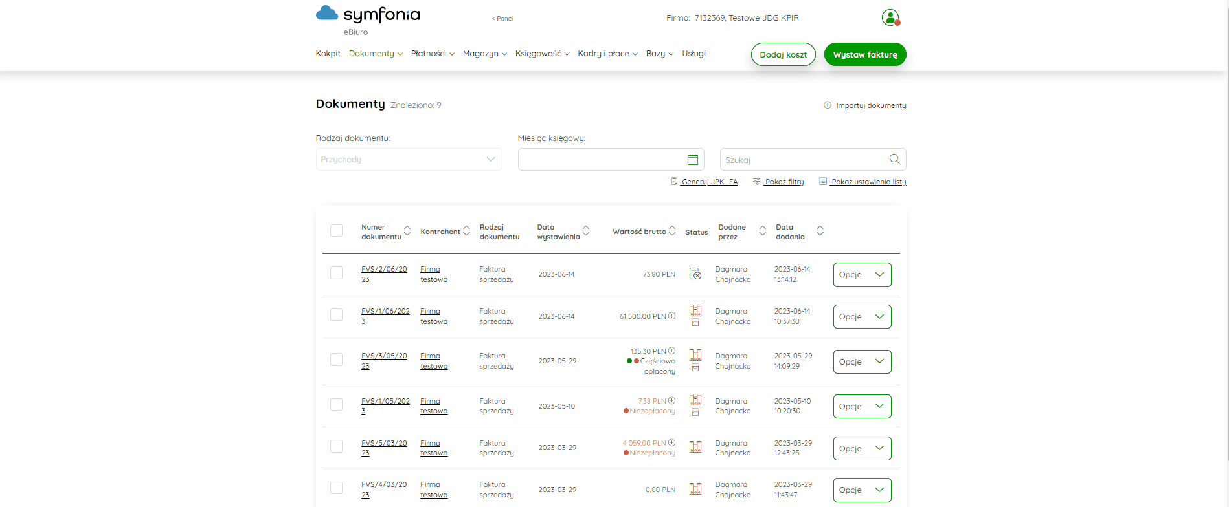This screenshot has width=1229, height=507.
Task: Check the box for FVS/5/03/2023
Action: coord(336,447)
